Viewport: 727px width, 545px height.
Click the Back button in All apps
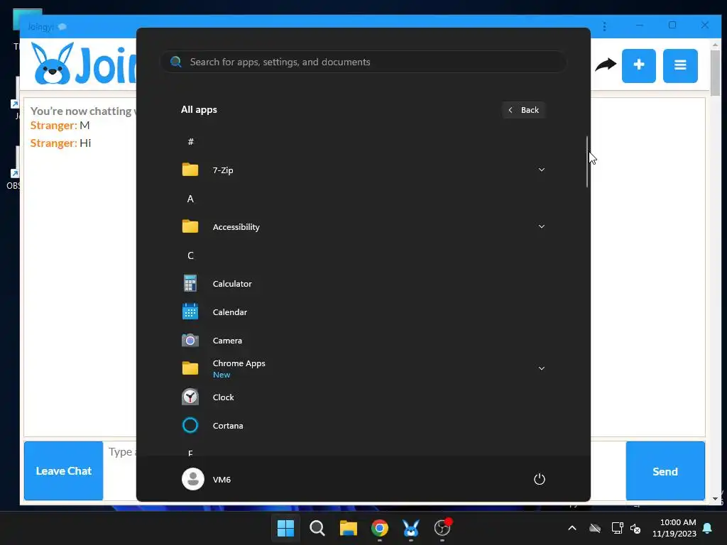click(x=523, y=110)
